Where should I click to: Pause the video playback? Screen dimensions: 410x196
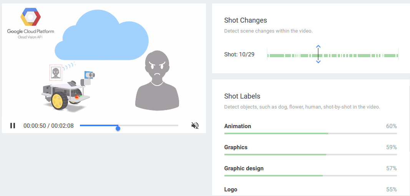pyautogui.click(x=13, y=125)
